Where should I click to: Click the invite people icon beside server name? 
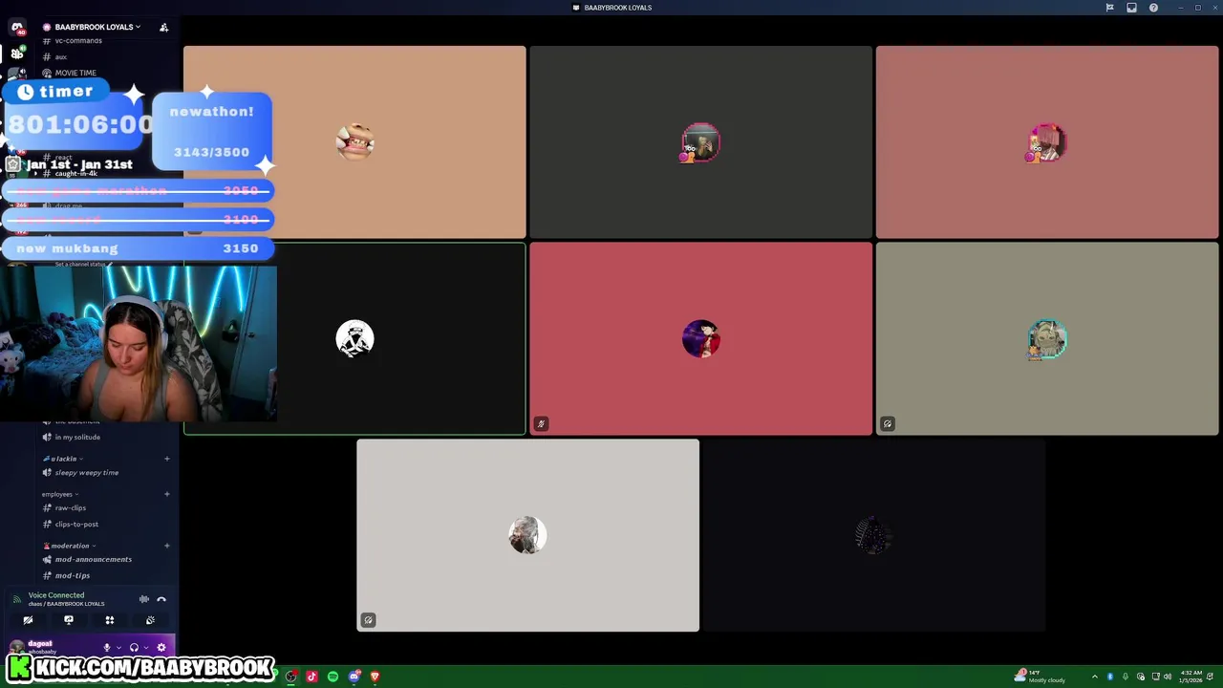pos(164,27)
